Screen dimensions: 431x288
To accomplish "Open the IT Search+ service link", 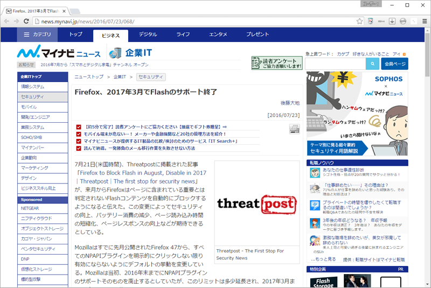I will (161, 141).
